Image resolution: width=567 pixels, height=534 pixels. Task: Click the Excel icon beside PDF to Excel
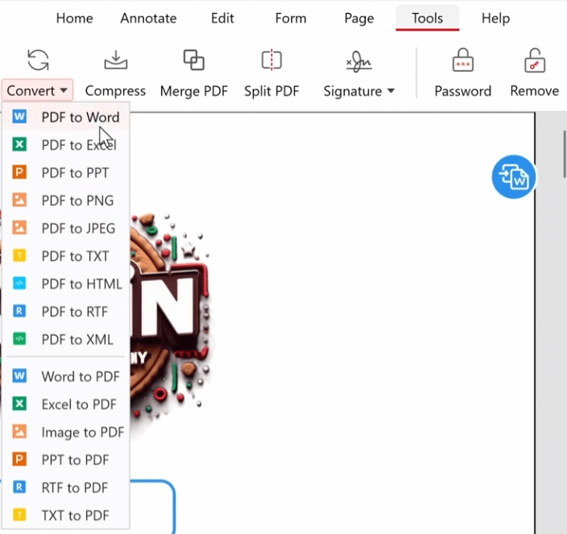tap(19, 144)
